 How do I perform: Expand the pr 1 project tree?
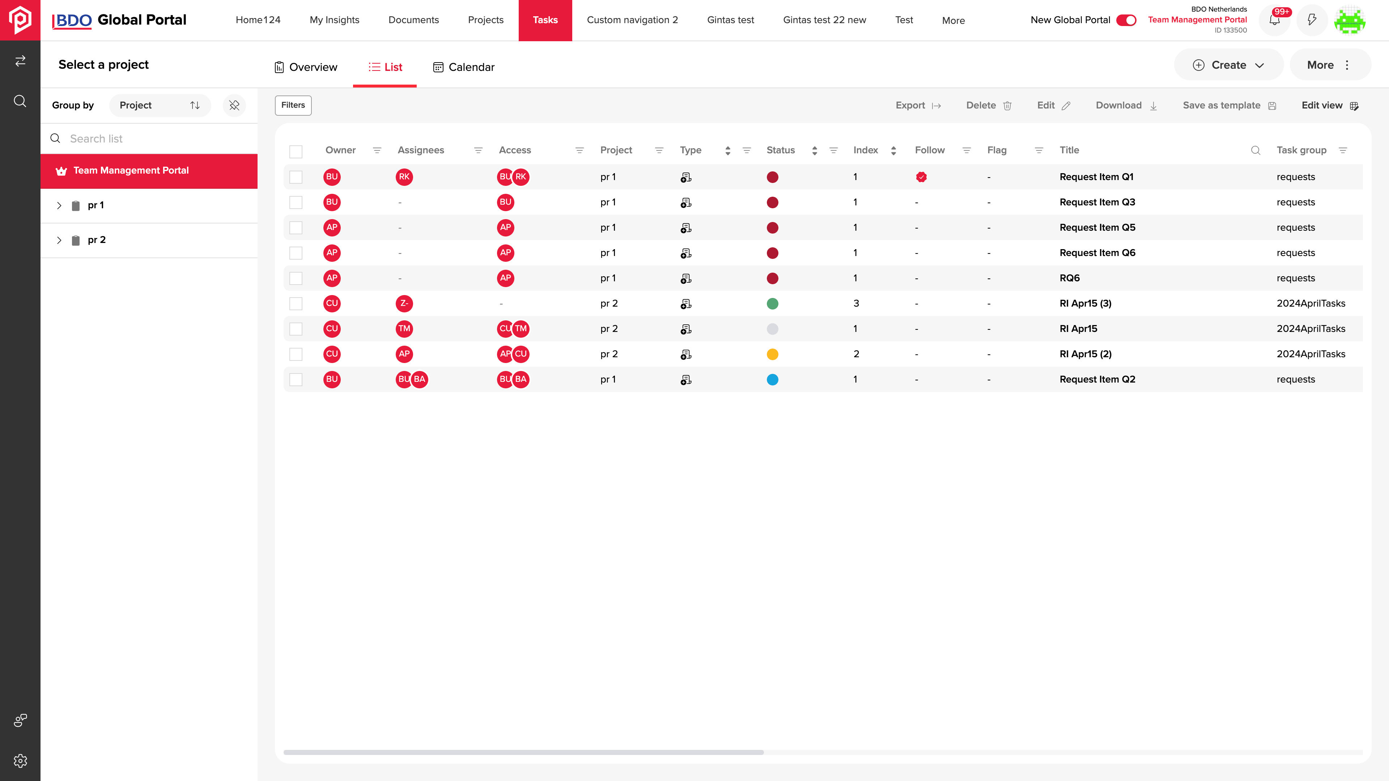point(59,205)
